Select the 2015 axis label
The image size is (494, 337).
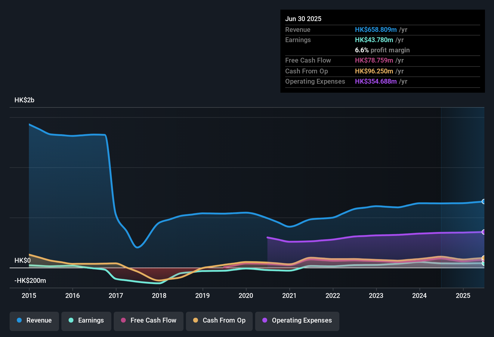pyautogui.click(x=29, y=296)
